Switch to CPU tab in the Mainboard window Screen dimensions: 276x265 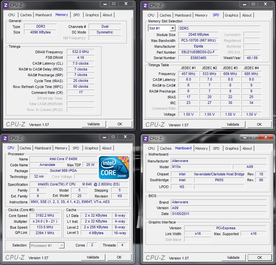pyautogui.click(x=151, y=148)
